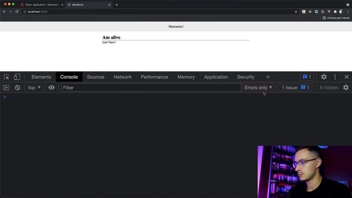Open a new browser tab with plus
This screenshot has width=352, height=198.
click(x=117, y=5)
